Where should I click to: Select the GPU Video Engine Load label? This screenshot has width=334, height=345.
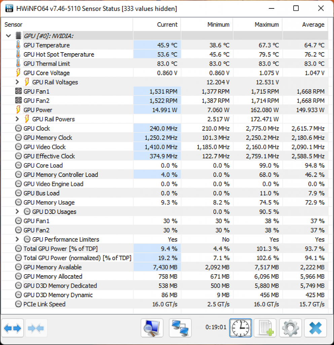coord(53,184)
